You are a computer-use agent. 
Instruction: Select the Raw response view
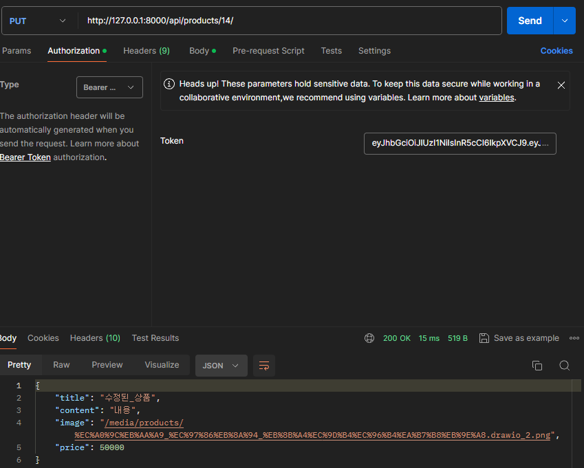click(61, 365)
